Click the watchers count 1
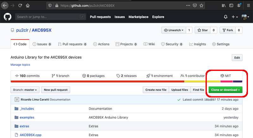Screen dimensions: 253x138 (x=189, y=30)
